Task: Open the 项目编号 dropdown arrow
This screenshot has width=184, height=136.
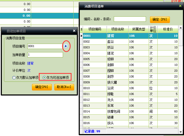Action: tap(66, 46)
